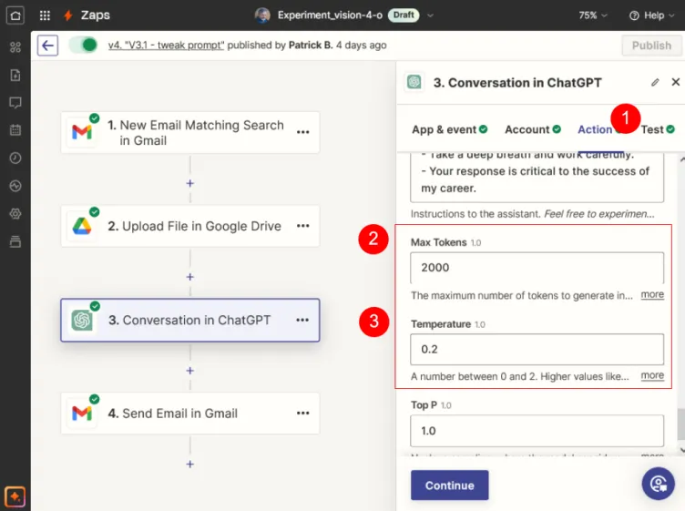Open the sidebar history clock icon
Viewport: 685px width, 511px height.
[x=15, y=158]
